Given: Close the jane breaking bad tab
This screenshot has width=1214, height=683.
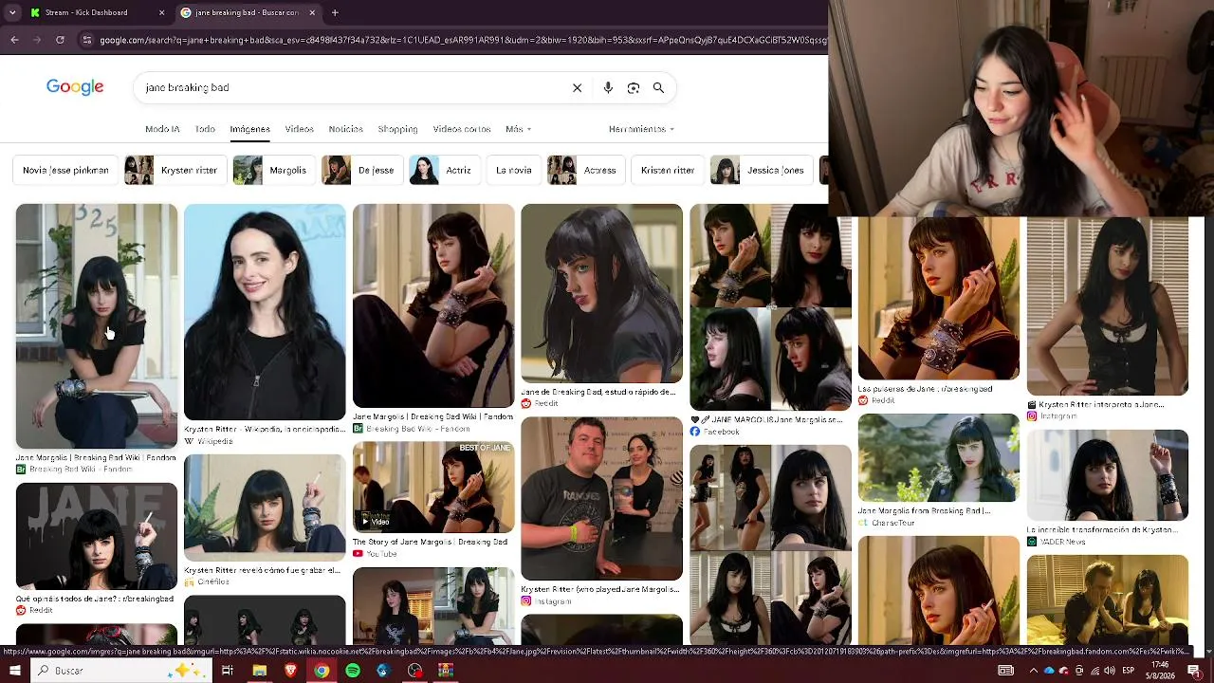Looking at the screenshot, I should (312, 12).
